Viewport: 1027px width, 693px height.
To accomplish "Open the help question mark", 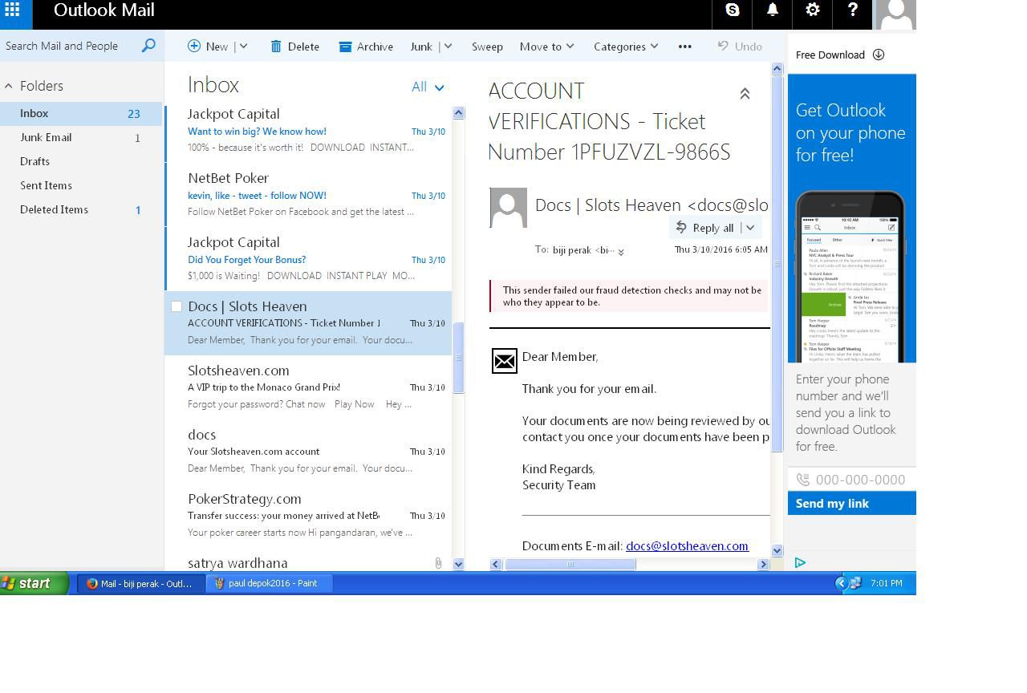I will click(x=853, y=10).
